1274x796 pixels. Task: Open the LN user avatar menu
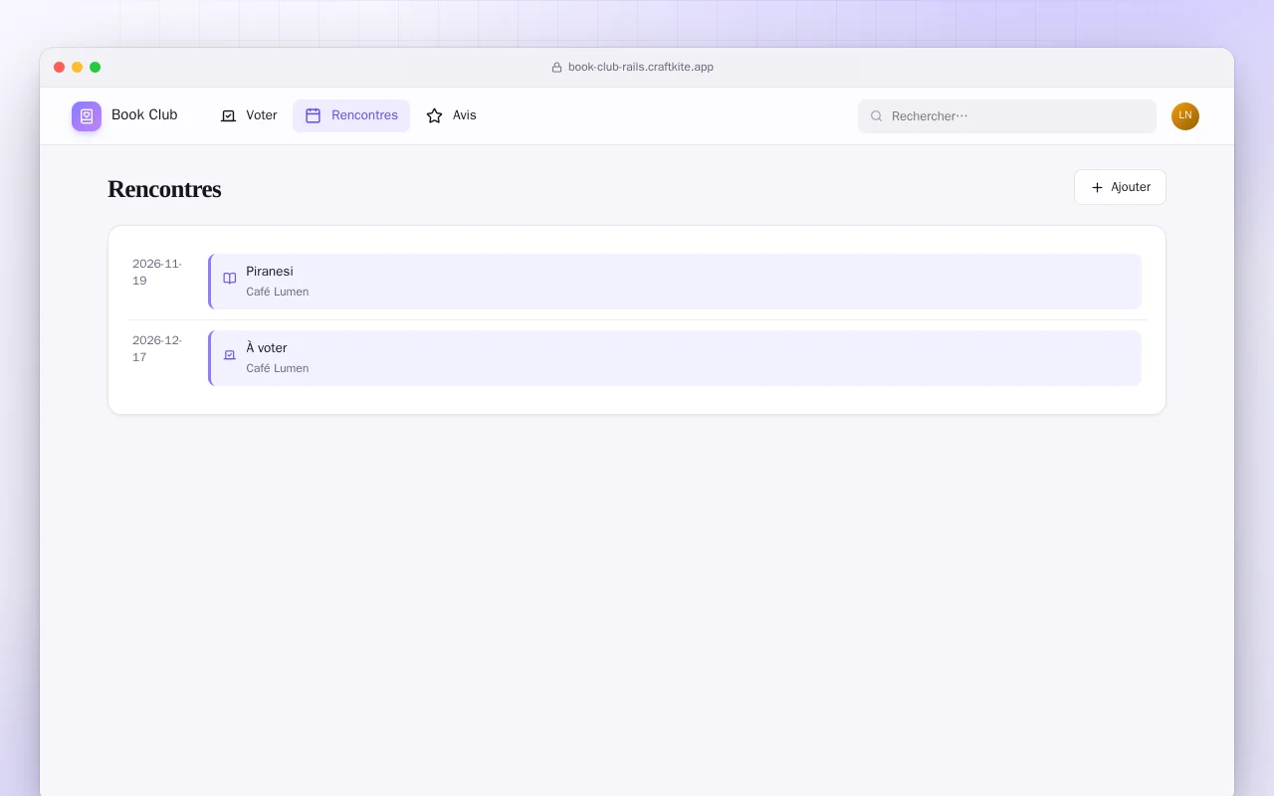pyautogui.click(x=1185, y=116)
